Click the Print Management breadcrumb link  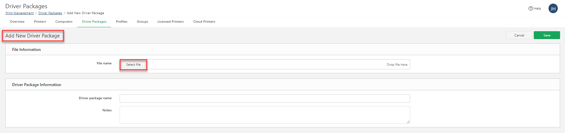click(19, 13)
